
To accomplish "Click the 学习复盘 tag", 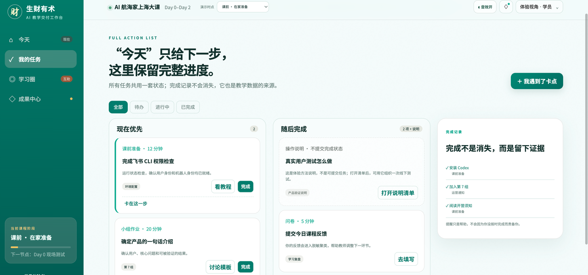I will coord(294,259).
